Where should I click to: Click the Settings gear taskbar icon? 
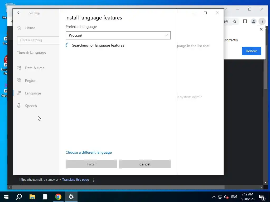[x=71, y=197]
